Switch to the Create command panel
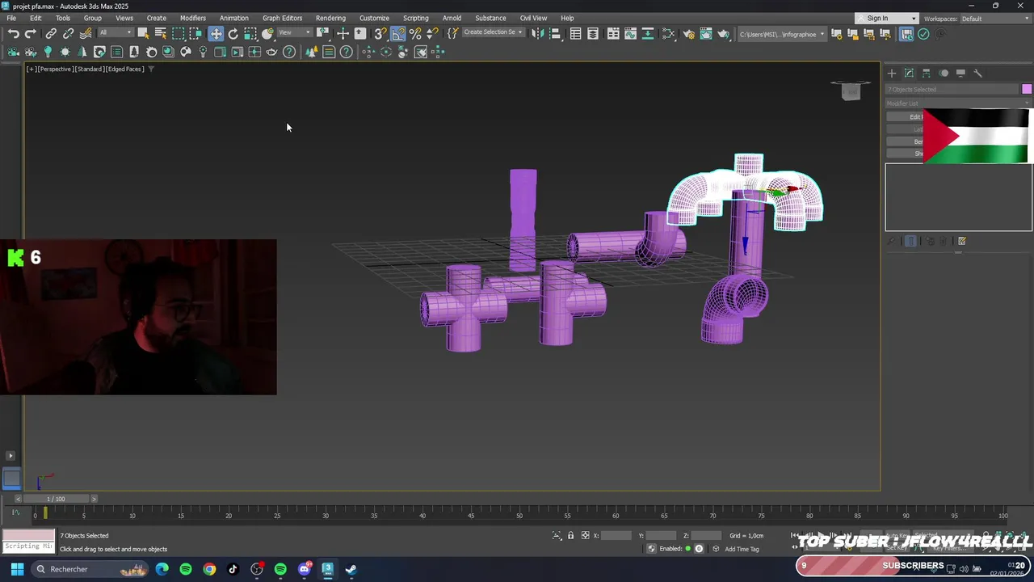Screen dimensions: 1034x582 pos(892,73)
